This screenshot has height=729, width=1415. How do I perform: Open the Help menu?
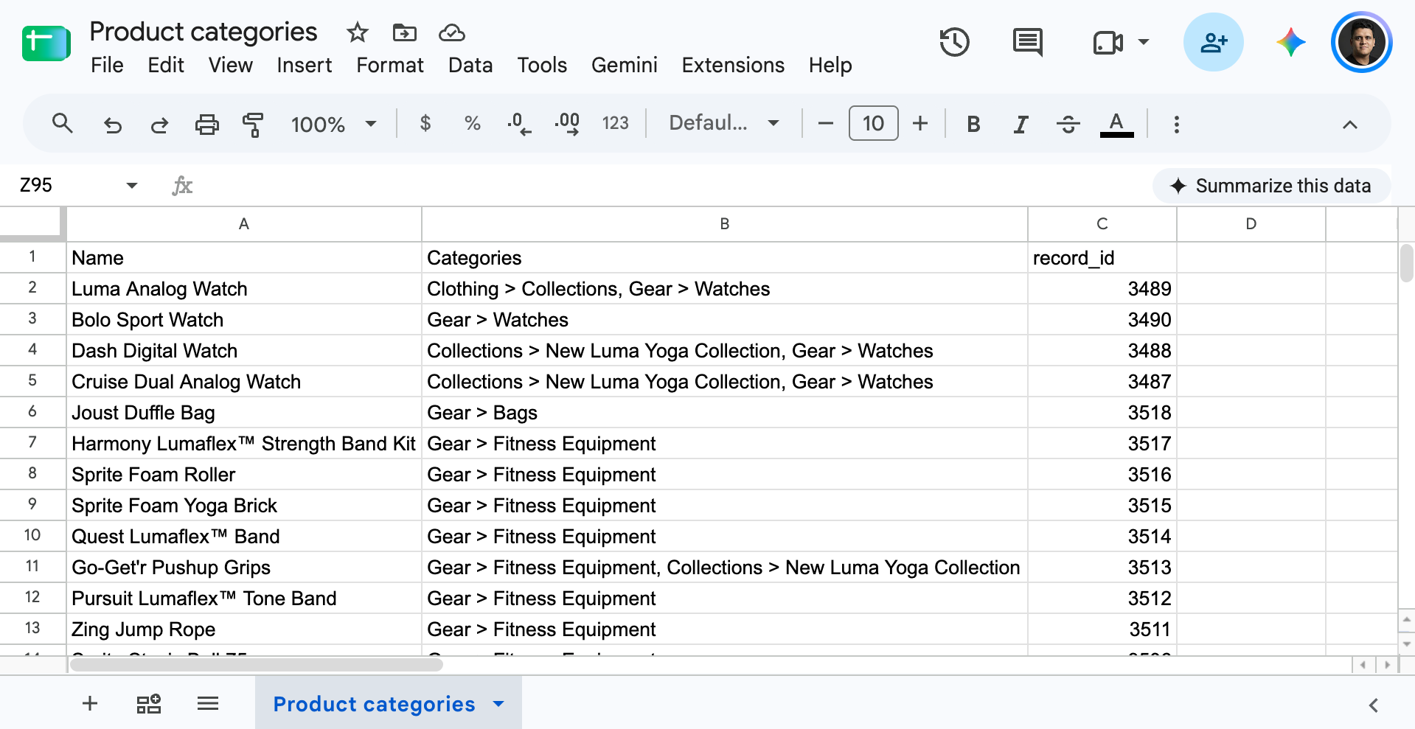point(830,65)
